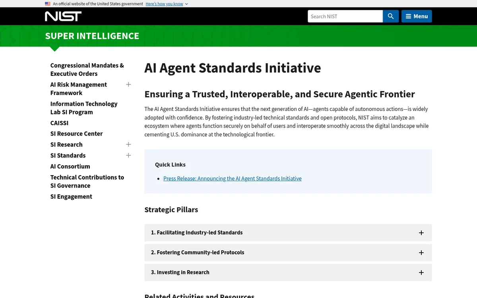Click plus icon on Facilitating Industry-led Standards
This screenshot has width=477, height=298.
pos(421,233)
